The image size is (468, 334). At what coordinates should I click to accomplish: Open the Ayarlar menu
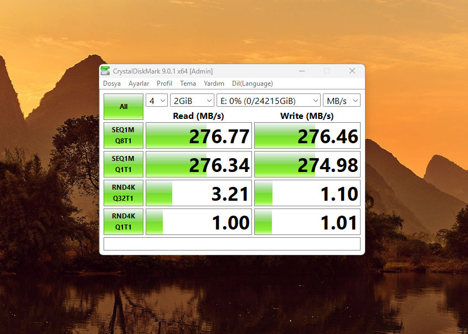(138, 84)
